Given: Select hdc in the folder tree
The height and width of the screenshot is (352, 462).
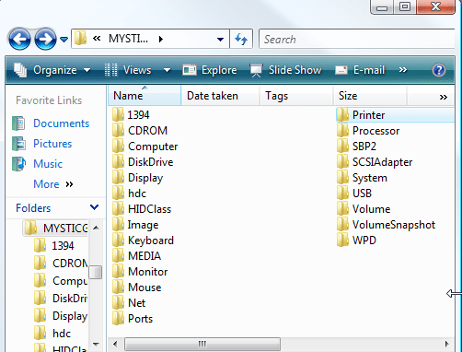Looking at the screenshot, I should pyautogui.click(x=52, y=334).
